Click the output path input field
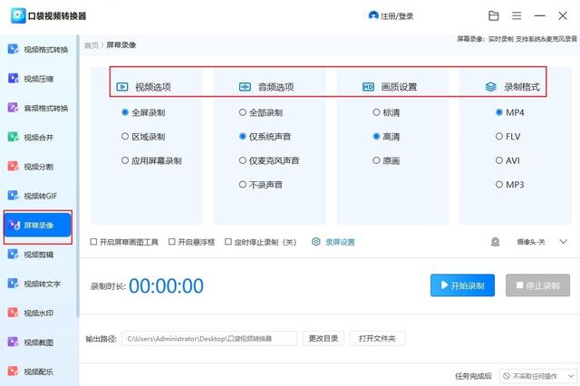The image size is (580, 386). coord(209,338)
